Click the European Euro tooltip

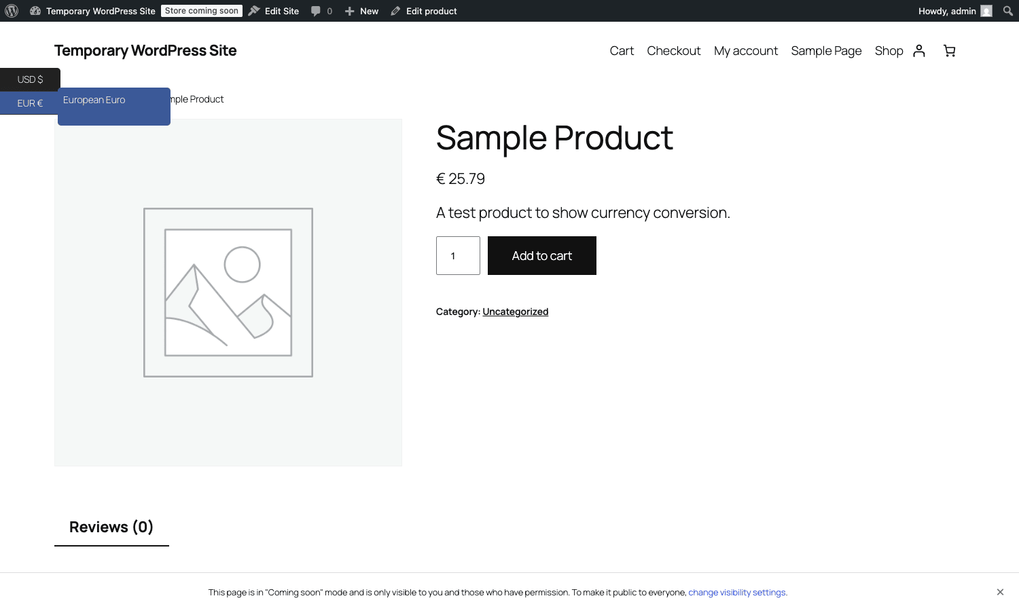click(114, 107)
